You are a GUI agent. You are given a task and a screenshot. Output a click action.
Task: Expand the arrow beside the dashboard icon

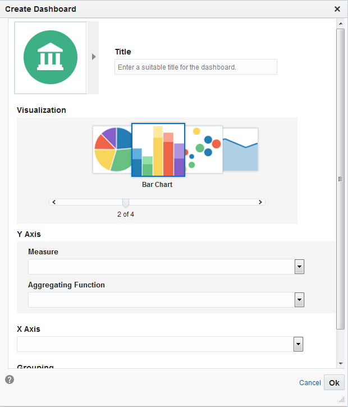[x=94, y=57]
